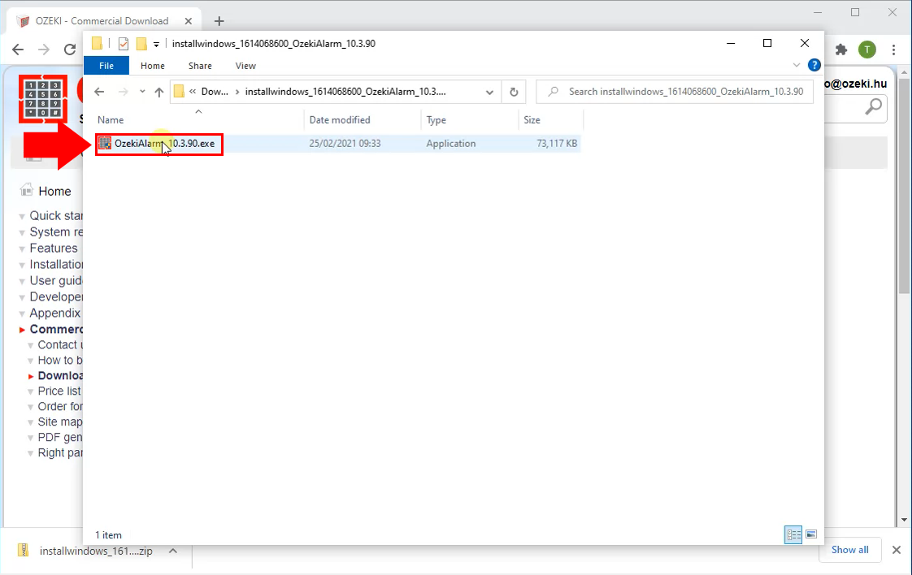Open download item options chevron
This screenshot has width=912, height=575.
pyautogui.click(x=173, y=551)
